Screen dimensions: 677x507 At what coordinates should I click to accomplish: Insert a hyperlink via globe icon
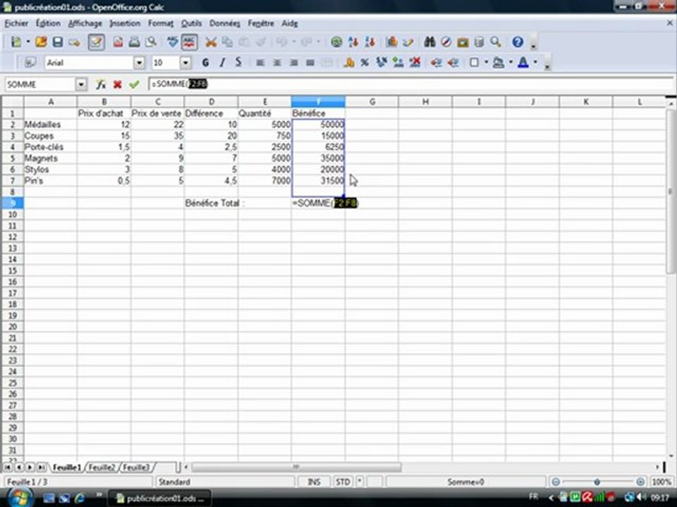[336, 42]
